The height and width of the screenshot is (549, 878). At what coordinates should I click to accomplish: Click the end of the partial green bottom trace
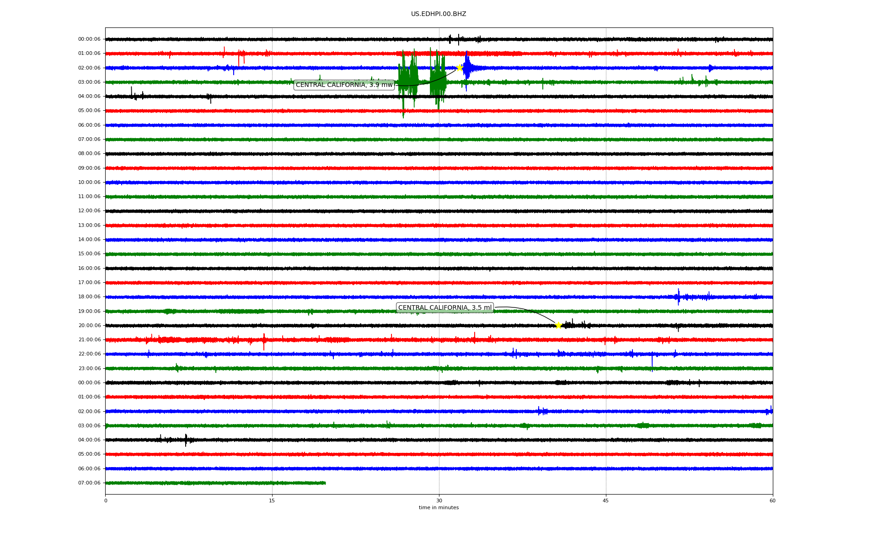point(325,483)
